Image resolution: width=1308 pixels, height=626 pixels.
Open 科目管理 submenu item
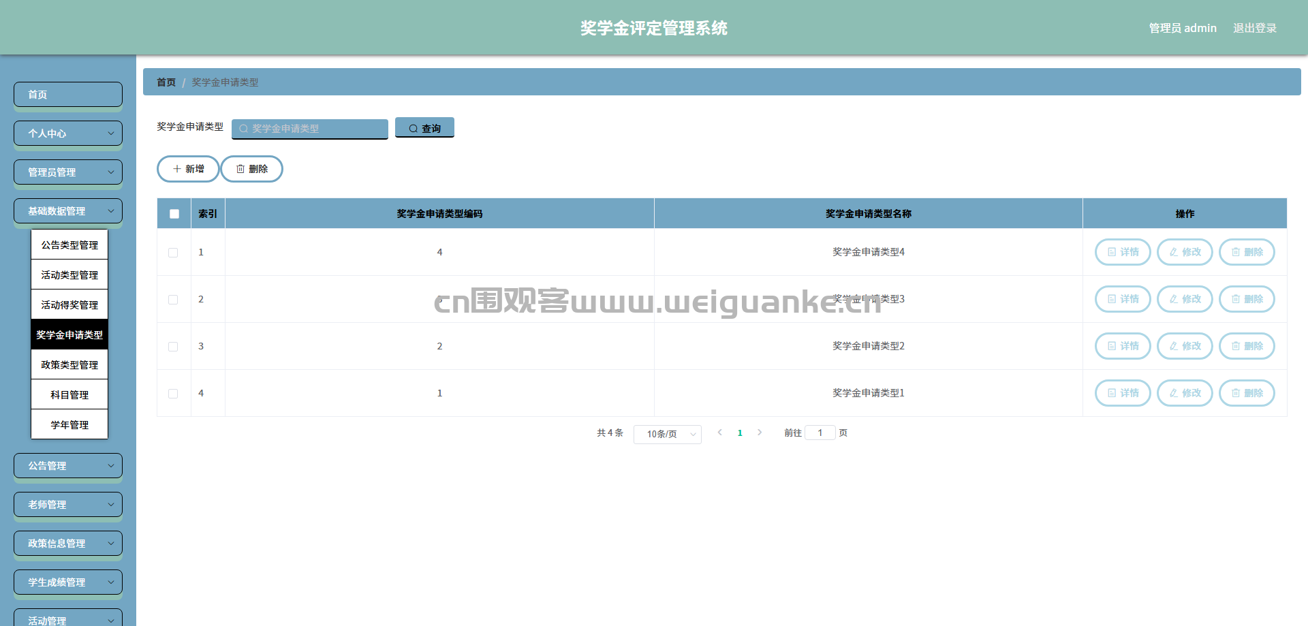tap(69, 394)
